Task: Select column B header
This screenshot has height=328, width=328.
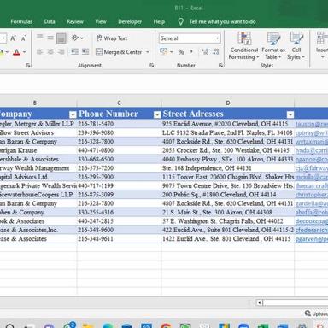Action: pos(35,102)
